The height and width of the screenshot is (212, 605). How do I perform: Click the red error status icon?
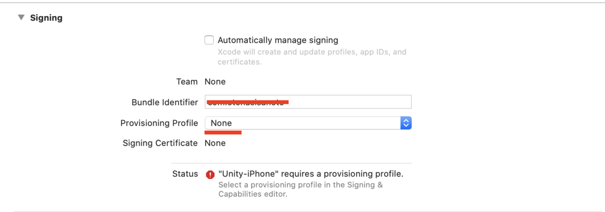(210, 174)
